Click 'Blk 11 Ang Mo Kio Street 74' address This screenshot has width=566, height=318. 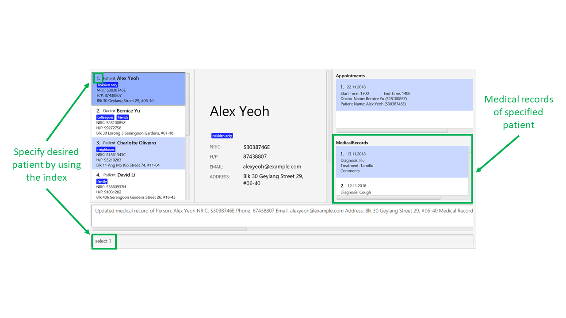click(128, 165)
